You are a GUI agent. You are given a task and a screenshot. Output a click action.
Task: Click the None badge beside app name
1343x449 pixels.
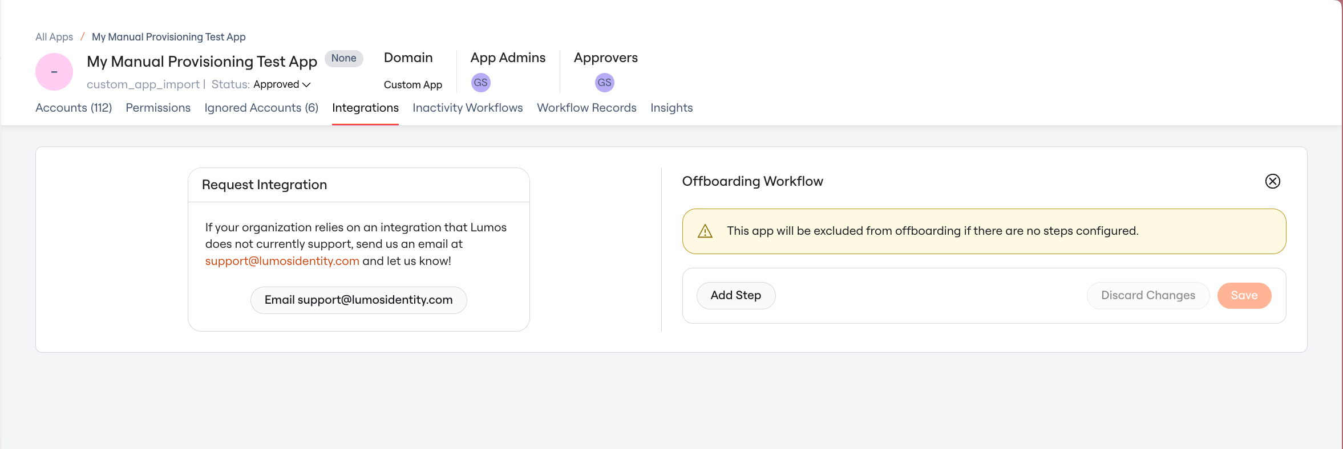pos(343,58)
